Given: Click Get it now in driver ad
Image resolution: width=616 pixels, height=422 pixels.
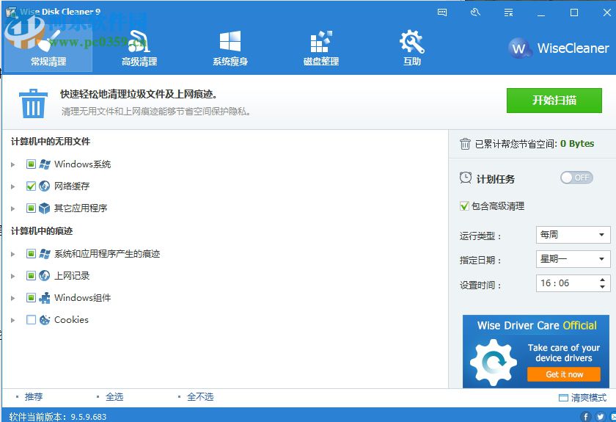Looking at the screenshot, I should 564,374.
